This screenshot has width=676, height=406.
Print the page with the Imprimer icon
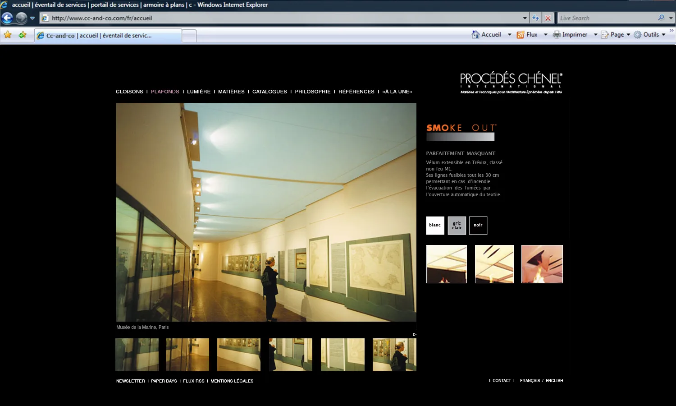557,35
